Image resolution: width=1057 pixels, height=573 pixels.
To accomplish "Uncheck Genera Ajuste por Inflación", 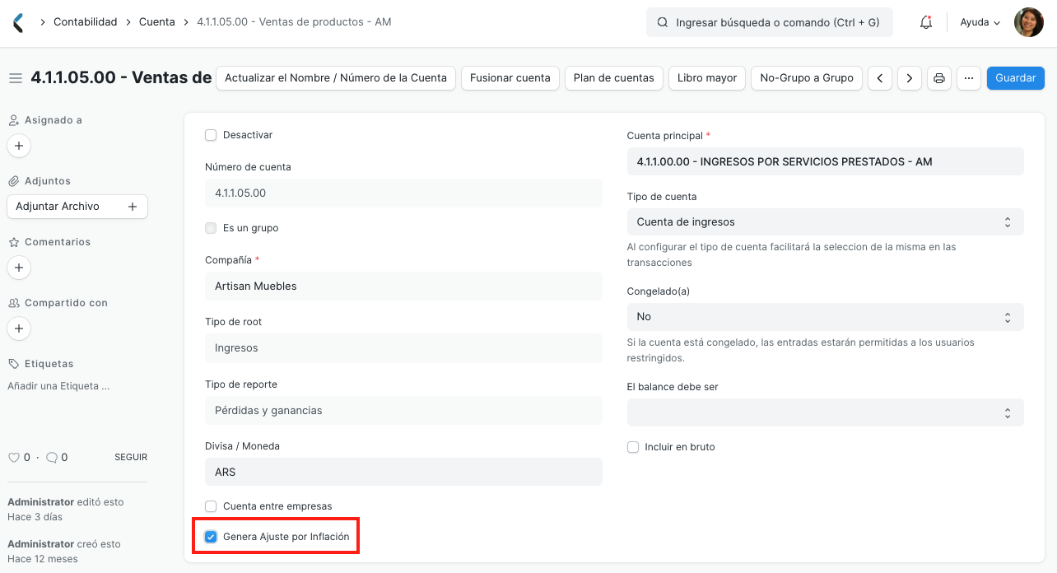I will pos(211,537).
